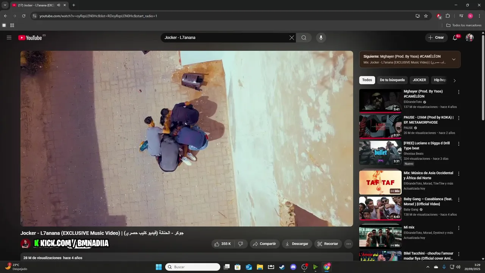Open more actions for the video
Image resolution: width=485 pixels, height=273 pixels.
pos(349,244)
